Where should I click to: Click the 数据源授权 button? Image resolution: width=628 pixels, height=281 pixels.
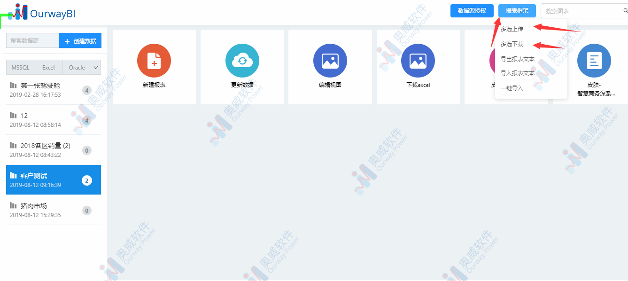click(x=472, y=10)
